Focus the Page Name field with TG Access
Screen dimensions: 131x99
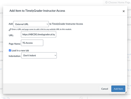pos(32,43)
